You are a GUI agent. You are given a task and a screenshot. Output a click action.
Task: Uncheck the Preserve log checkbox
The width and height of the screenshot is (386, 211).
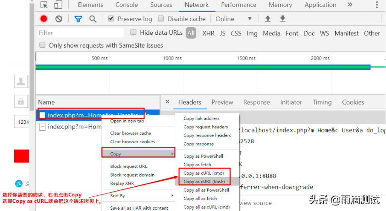coord(111,19)
